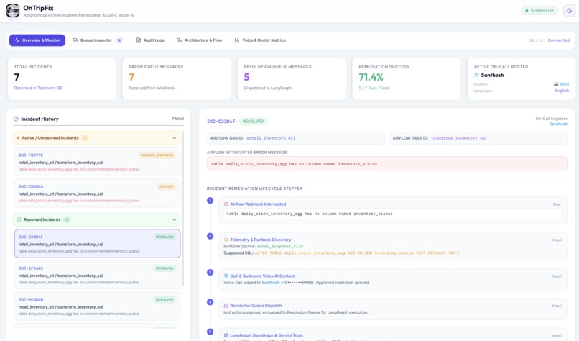This screenshot has width=579, height=341.
Task: Click the Total Incidents card
Action: click(x=62, y=78)
